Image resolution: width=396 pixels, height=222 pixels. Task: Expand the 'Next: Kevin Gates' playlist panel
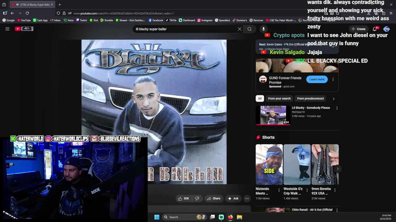[x=333, y=47]
